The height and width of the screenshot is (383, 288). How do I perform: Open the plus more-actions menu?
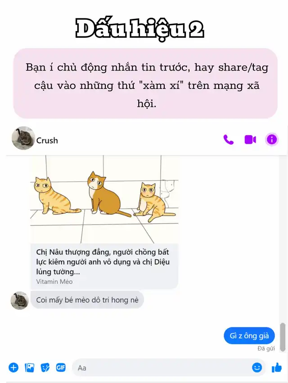point(13,368)
